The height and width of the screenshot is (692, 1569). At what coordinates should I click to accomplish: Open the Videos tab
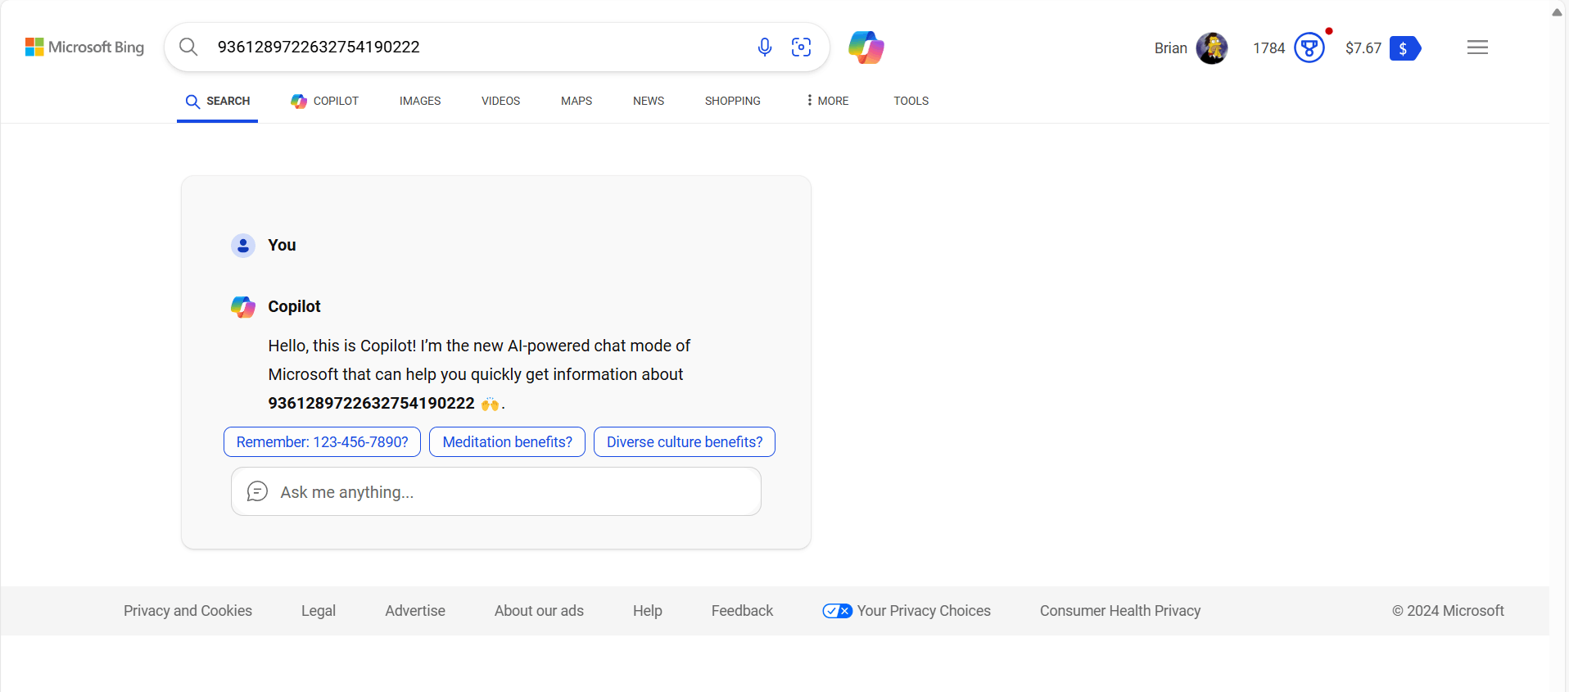click(500, 101)
